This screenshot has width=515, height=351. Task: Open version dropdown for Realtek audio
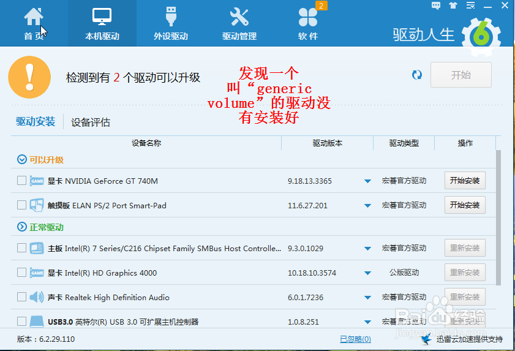coord(367,298)
